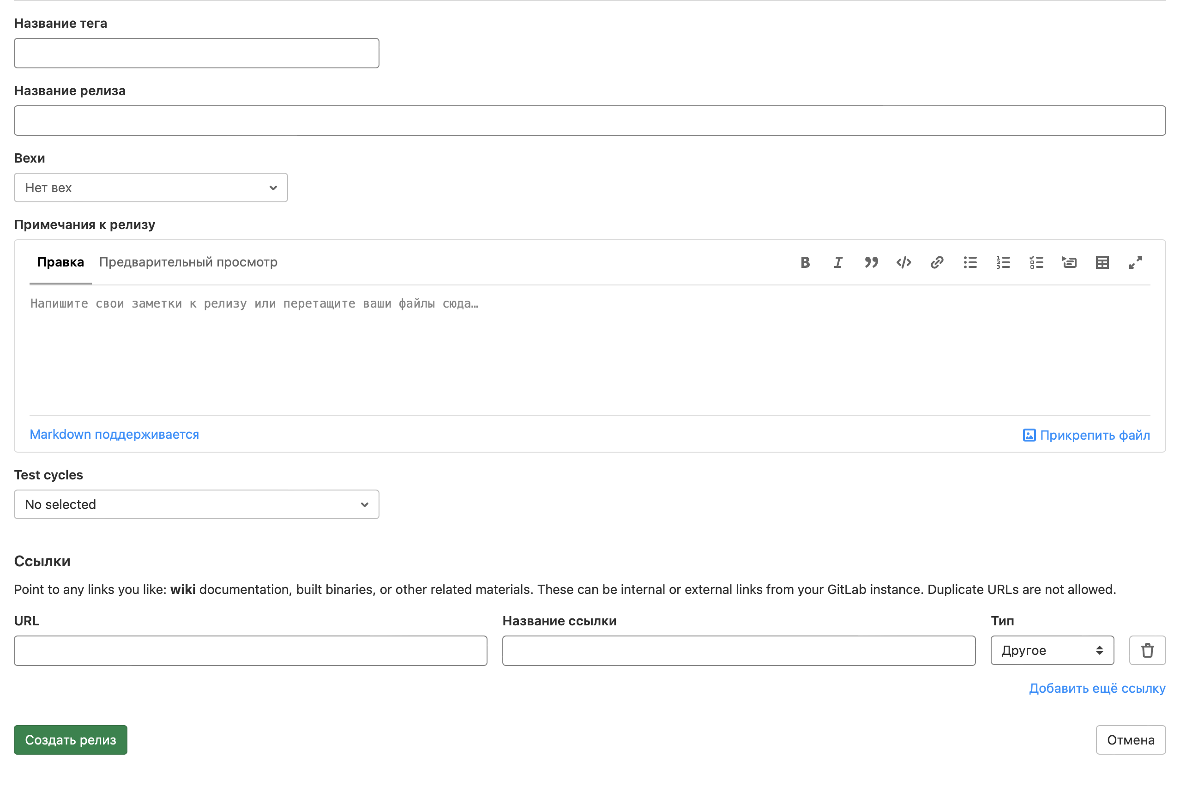This screenshot has height=787, width=1192.
Task: Focus the Название тега input field
Action: (196, 53)
